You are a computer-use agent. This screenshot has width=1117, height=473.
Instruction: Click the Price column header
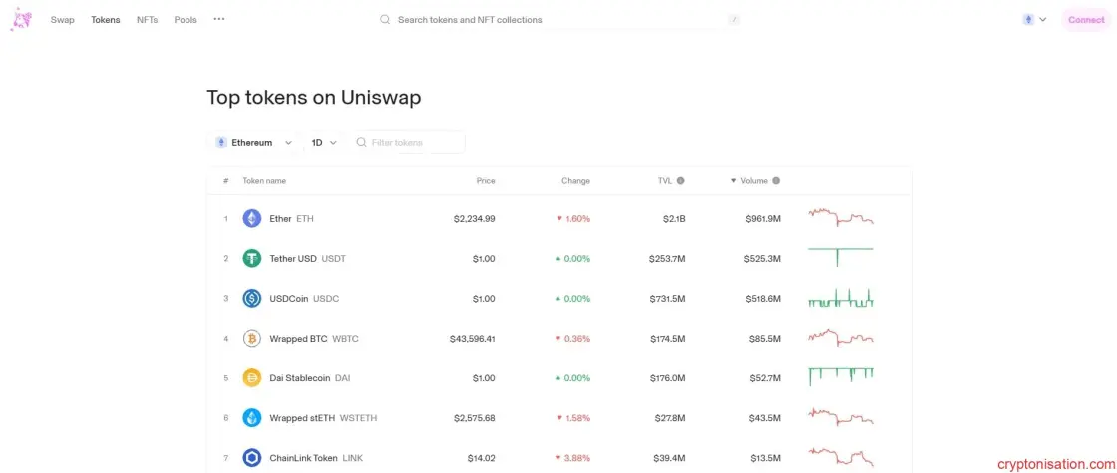click(486, 180)
